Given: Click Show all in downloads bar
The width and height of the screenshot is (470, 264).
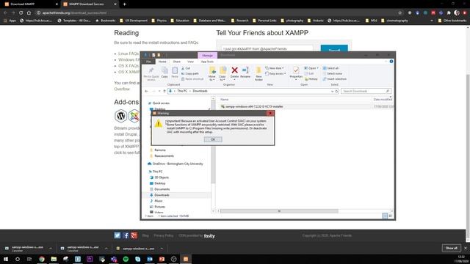Looking at the screenshot, I should pyautogui.click(x=452, y=248).
